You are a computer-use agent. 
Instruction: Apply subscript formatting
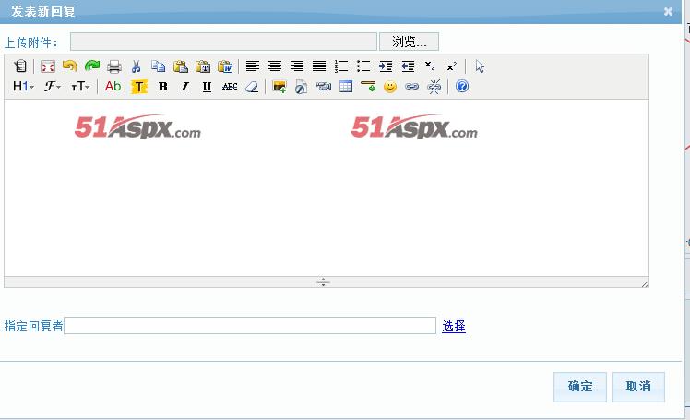[430, 66]
